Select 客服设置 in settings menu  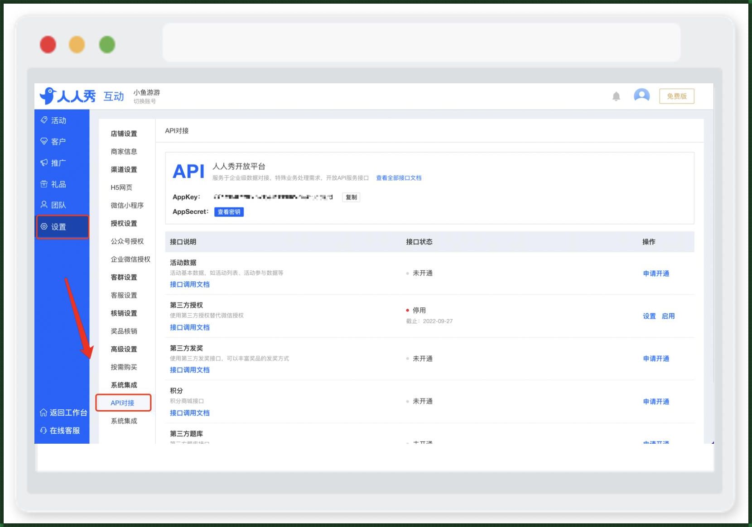pos(124,295)
